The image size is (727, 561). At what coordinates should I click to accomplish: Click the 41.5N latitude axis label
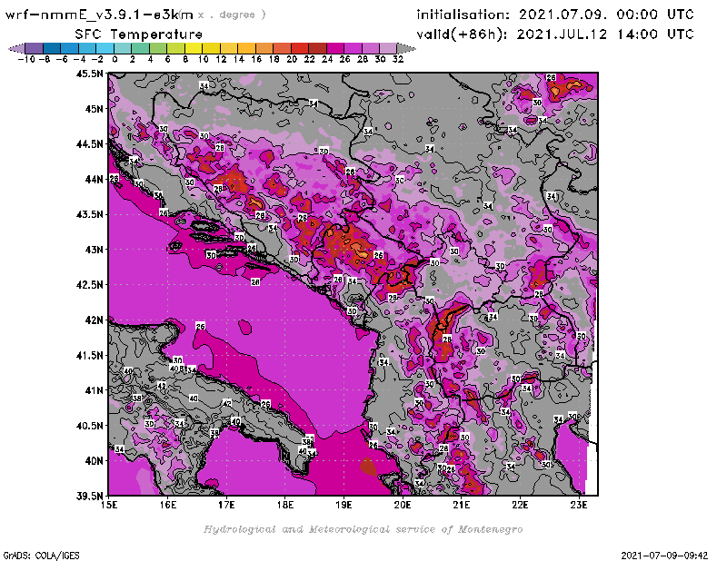pyautogui.click(x=89, y=355)
